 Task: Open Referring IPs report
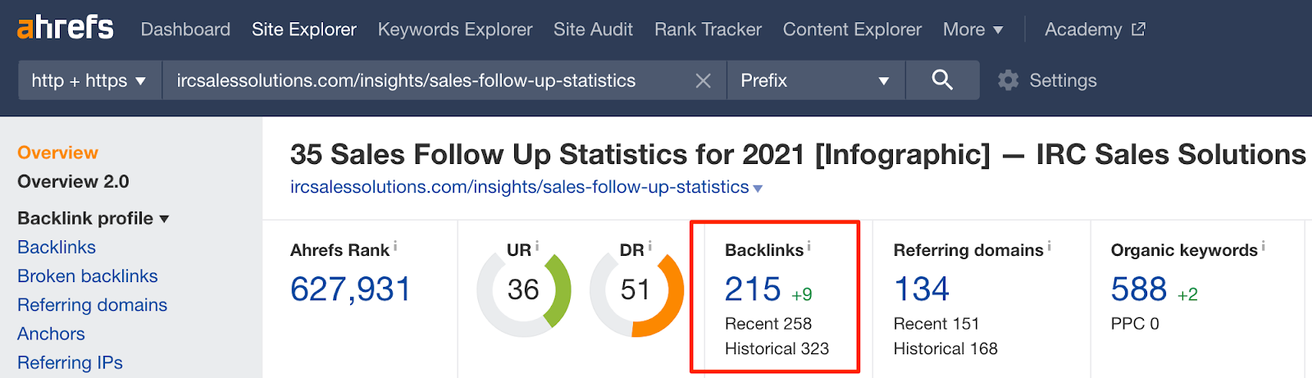point(70,362)
